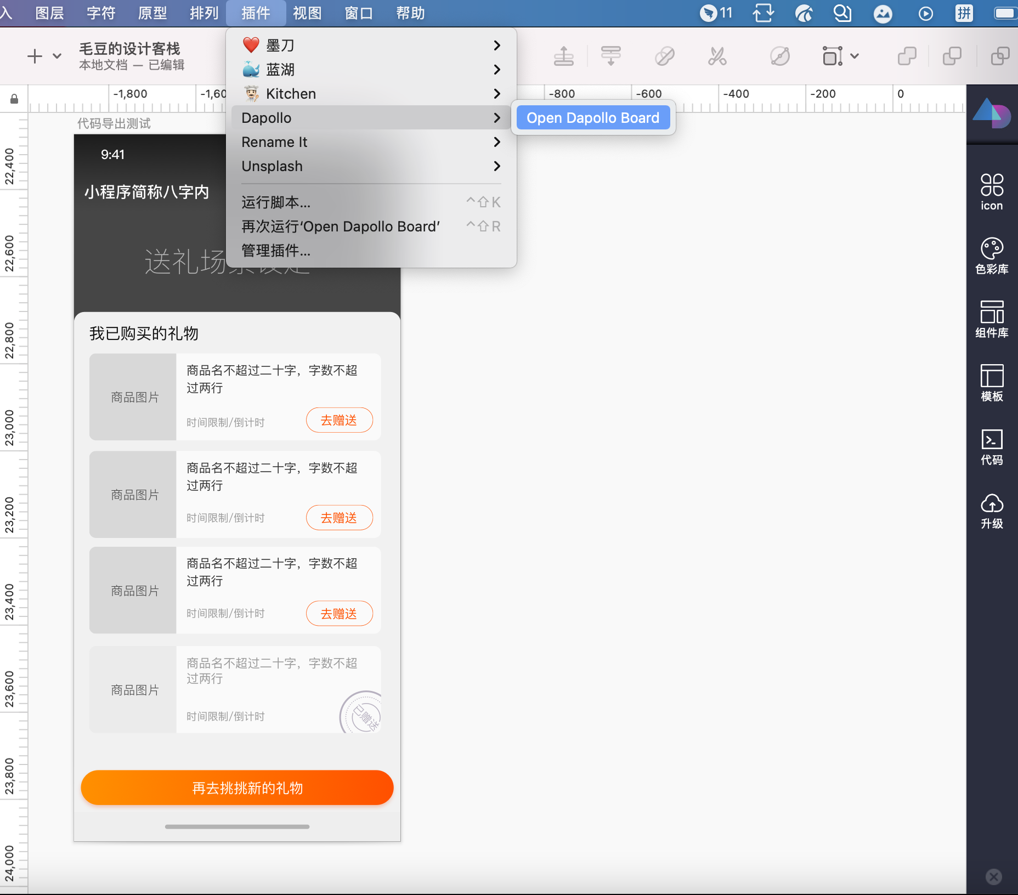
Task: Click the third 去赠送 button in the gift list
Action: tap(339, 614)
